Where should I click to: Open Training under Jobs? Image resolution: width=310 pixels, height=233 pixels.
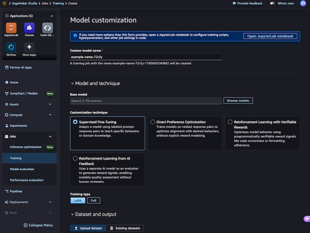pos(29,158)
